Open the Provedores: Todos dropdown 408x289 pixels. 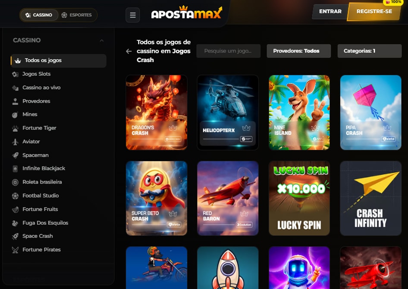tap(299, 51)
